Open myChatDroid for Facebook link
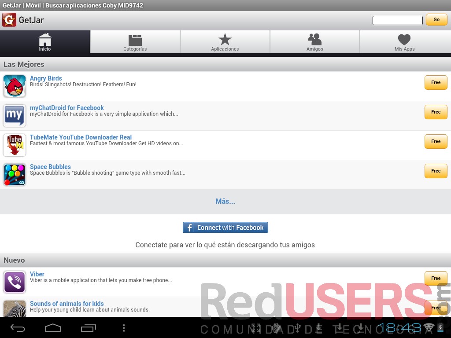The image size is (451, 338). [x=67, y=108]
